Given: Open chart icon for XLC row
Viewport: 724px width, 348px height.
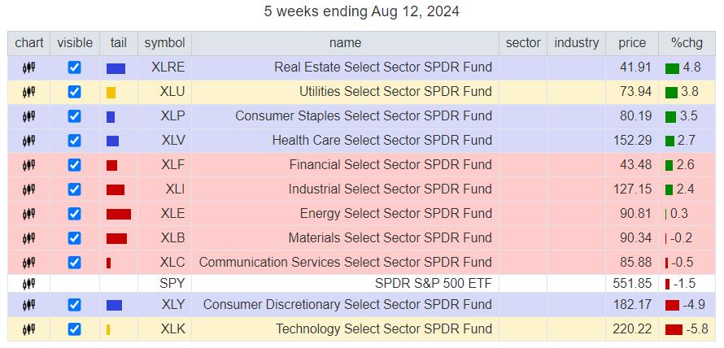Looking at the screenshot, I should click(28, 263).
